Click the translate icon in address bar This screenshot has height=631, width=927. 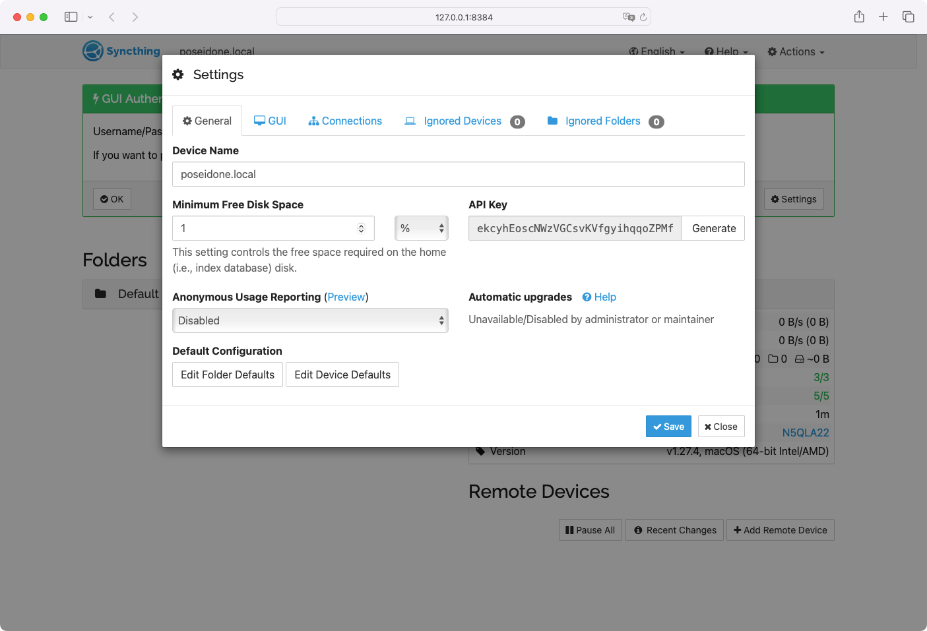coord(628,17)
